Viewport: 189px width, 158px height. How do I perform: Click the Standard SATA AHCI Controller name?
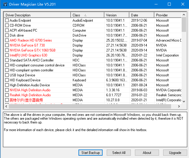pos(31,60)
